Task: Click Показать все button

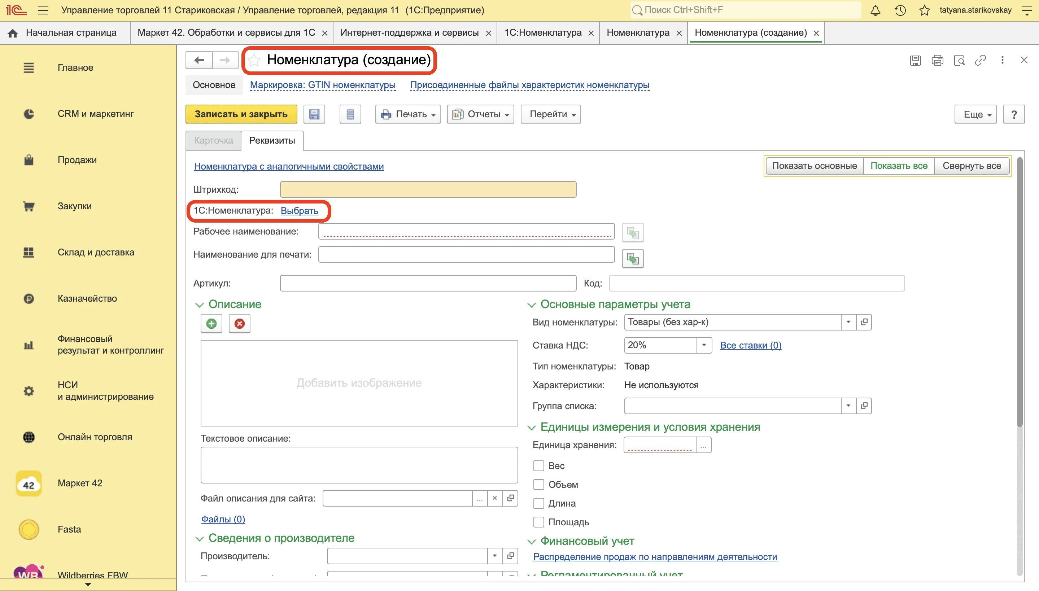Action: (899, 166)
